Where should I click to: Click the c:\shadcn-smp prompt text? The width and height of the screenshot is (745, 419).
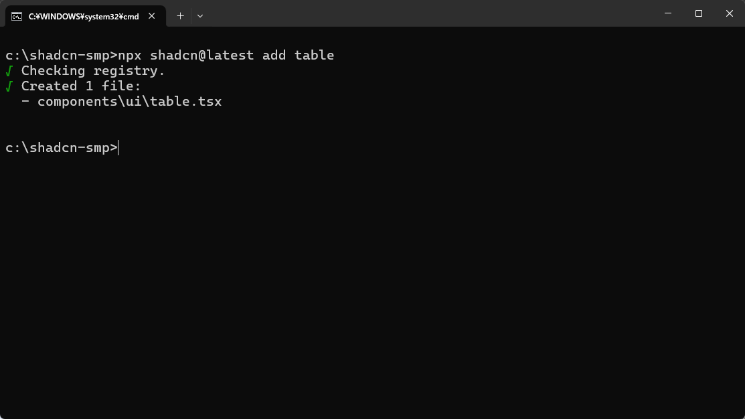coord(57,147)
